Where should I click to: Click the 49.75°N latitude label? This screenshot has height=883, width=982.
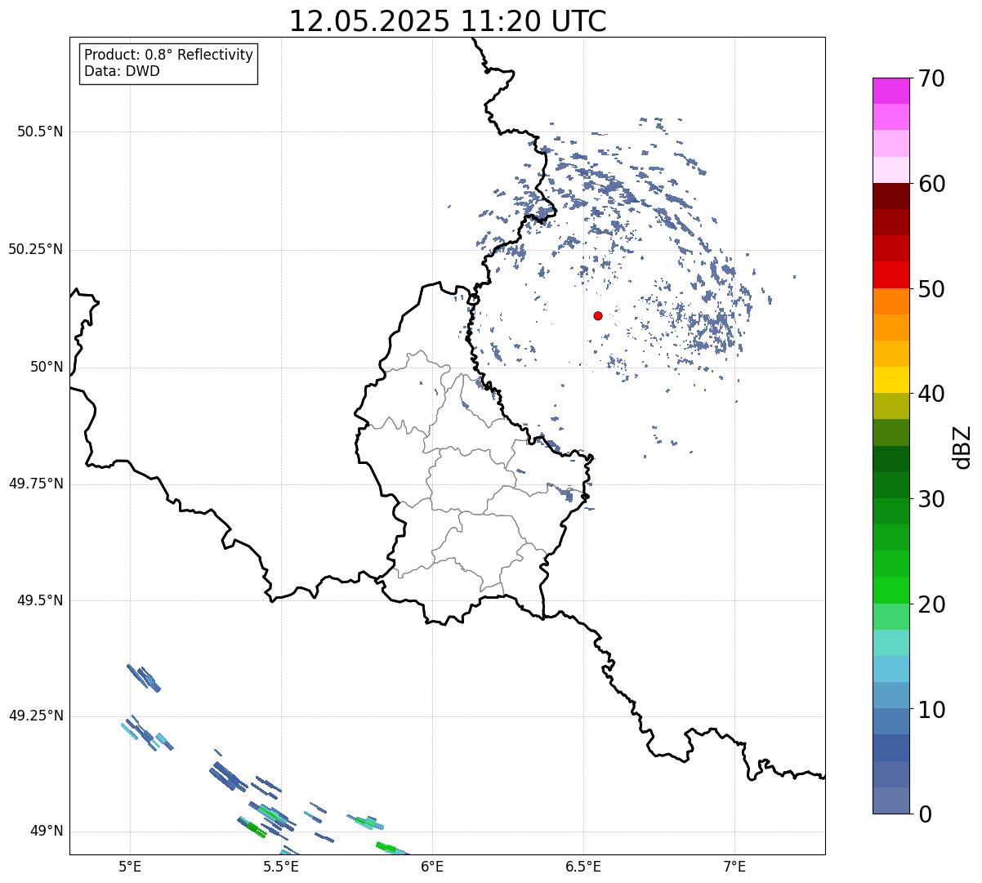click(36, 484)
